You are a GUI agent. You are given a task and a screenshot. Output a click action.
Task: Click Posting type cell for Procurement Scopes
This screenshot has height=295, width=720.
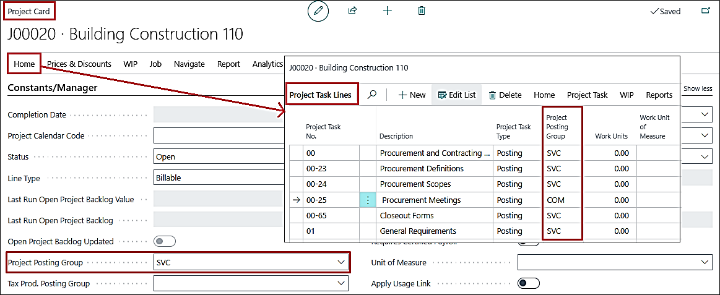tap(518, 184)
